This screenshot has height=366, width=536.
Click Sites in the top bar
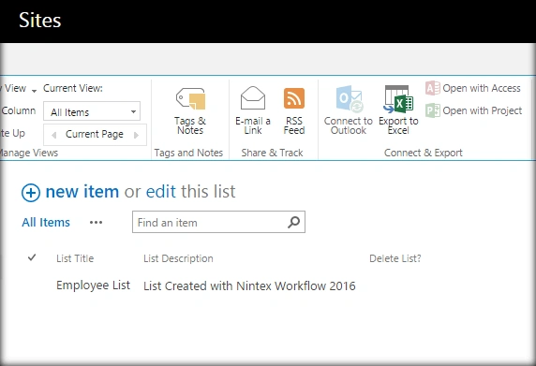(40, 21)
